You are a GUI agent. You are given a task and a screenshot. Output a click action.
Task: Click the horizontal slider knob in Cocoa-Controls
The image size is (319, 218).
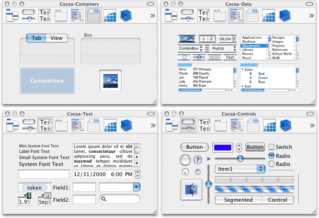pyautogui.click(x=240, y=158)
